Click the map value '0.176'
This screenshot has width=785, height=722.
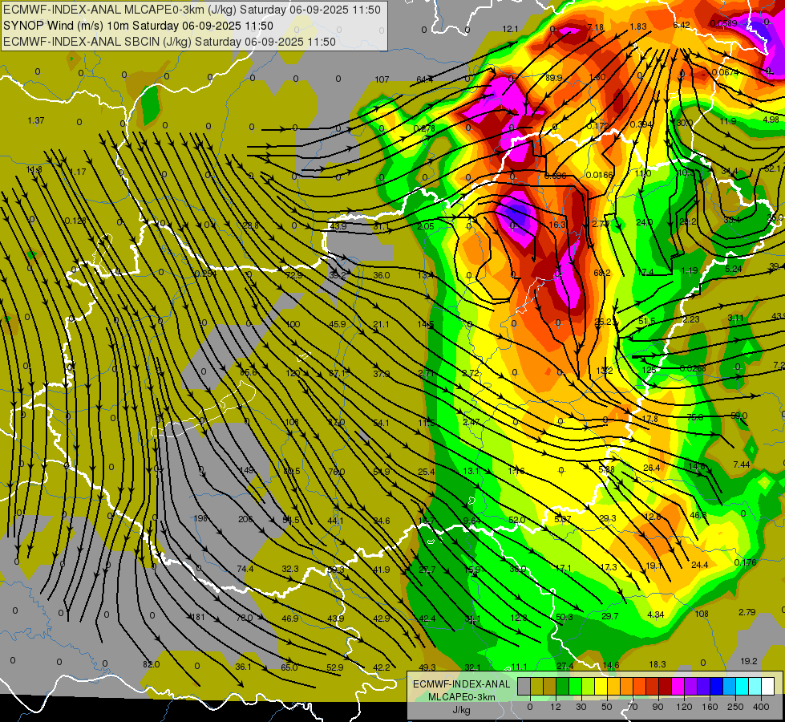click(x=746, y=562)
